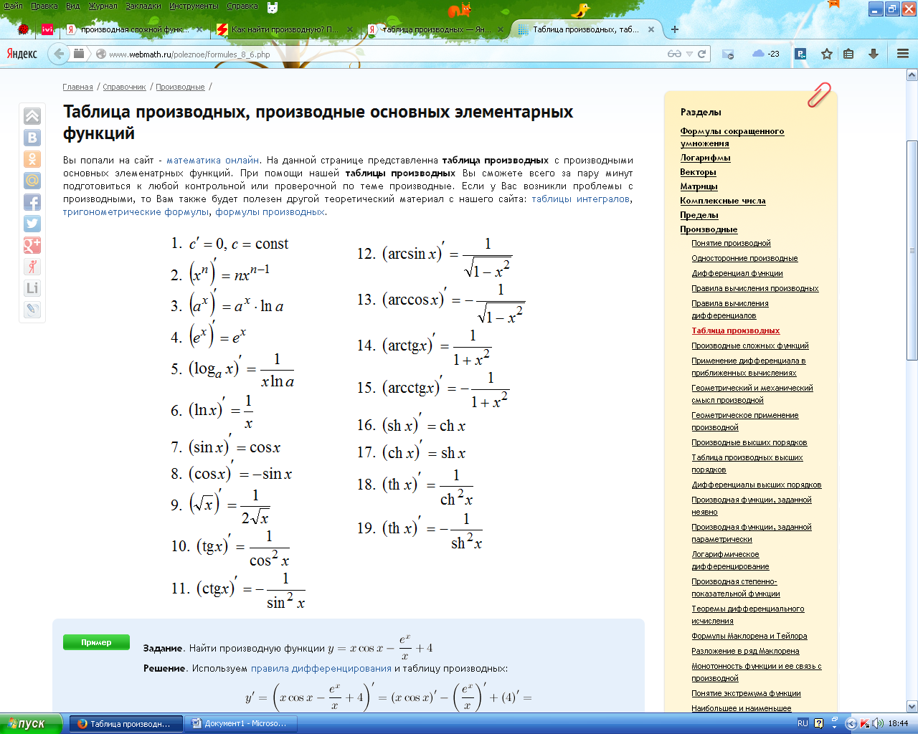Click the green Пример button
This screenshot has height=734, width=918.
96,642
